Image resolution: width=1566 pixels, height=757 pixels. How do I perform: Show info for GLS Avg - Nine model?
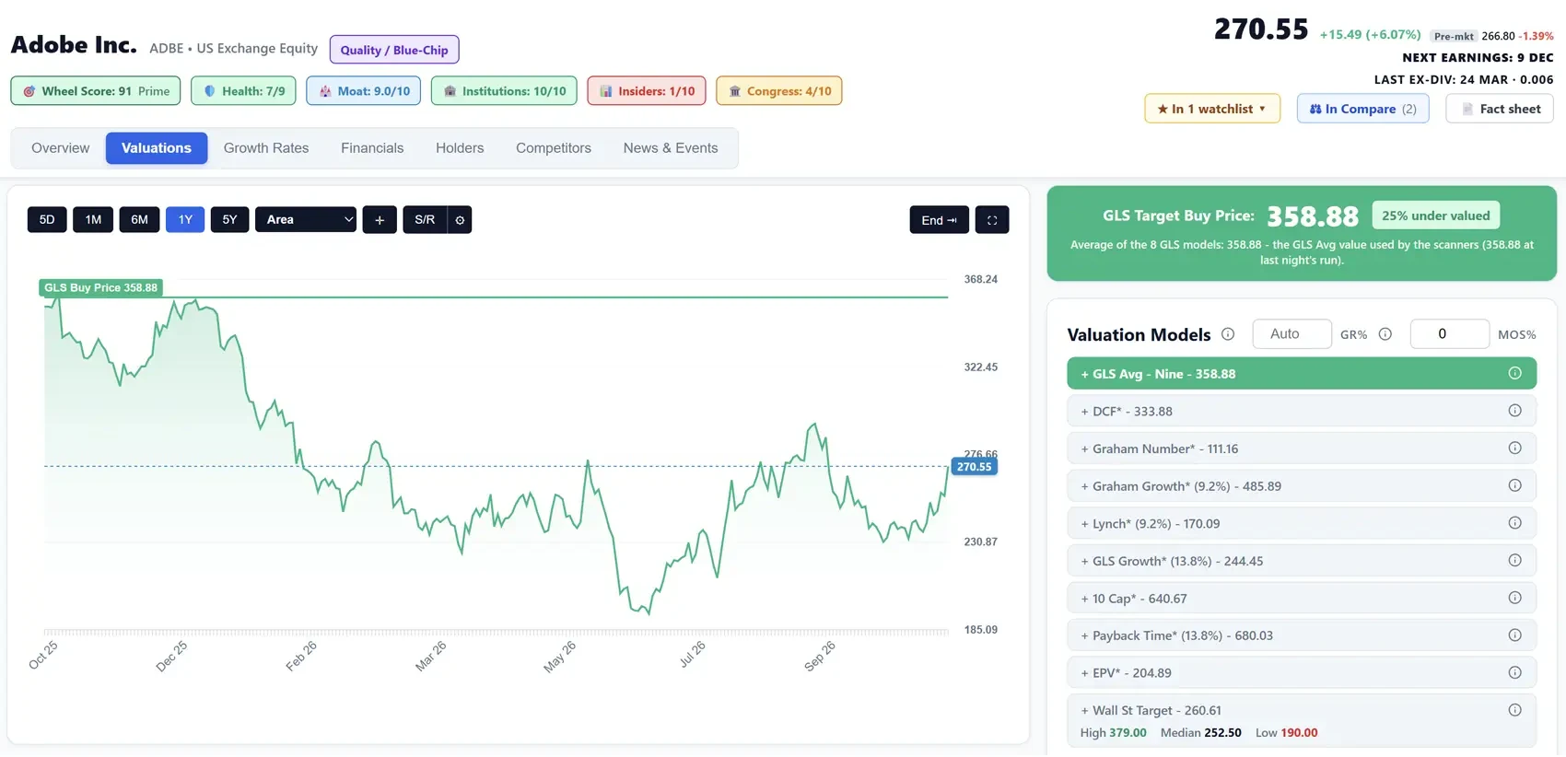click(1514, 373)
